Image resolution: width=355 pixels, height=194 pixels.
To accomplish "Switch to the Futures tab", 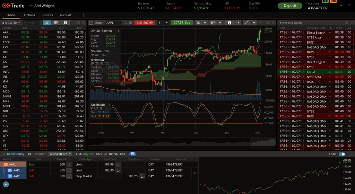I will tap(47, 15).
